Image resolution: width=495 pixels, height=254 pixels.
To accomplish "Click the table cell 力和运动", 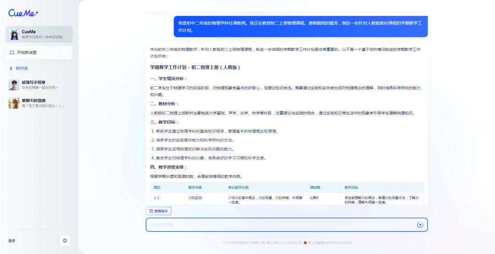I will click(195, 198).
